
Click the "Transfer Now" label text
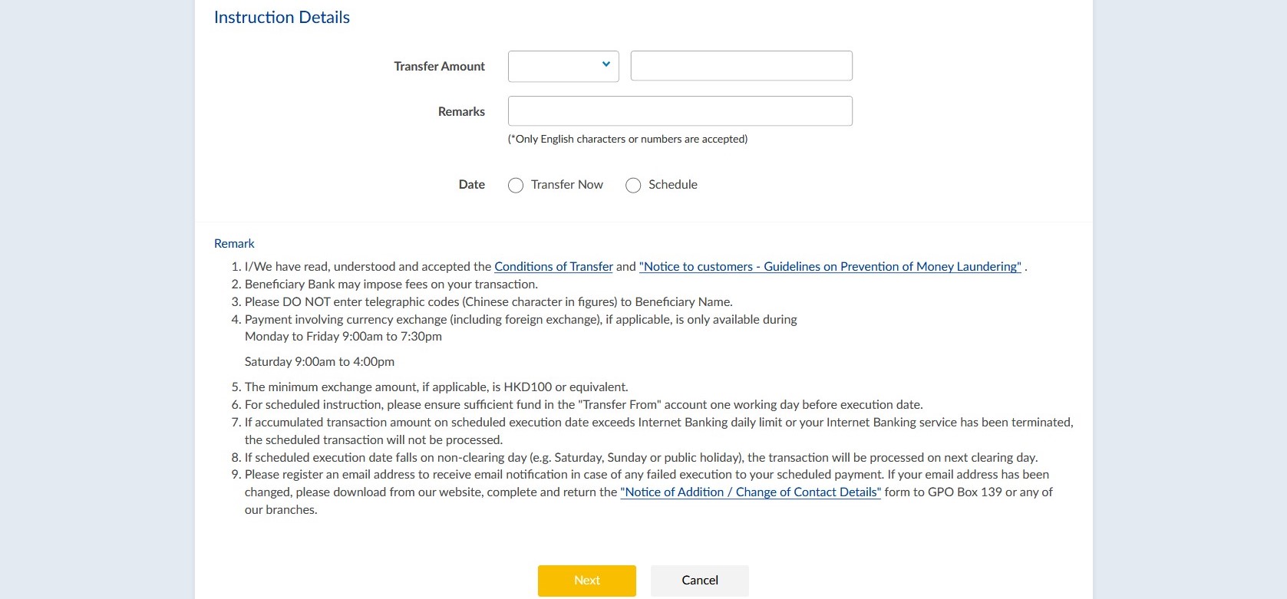pos(566,185)
